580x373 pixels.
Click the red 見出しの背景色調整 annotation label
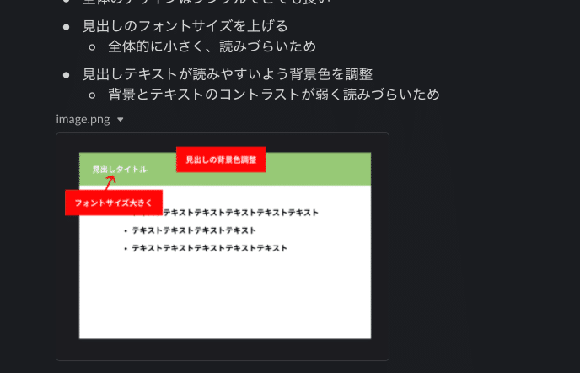coord(221,159)
